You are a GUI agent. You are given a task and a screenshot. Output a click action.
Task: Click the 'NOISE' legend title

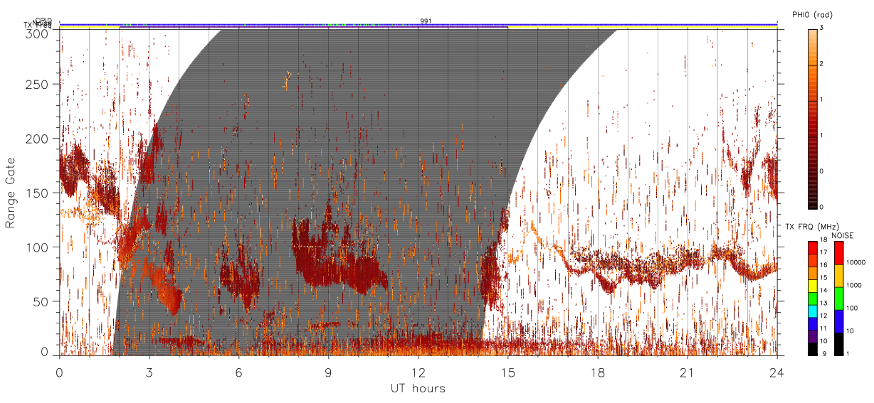[x=843, y=235]
